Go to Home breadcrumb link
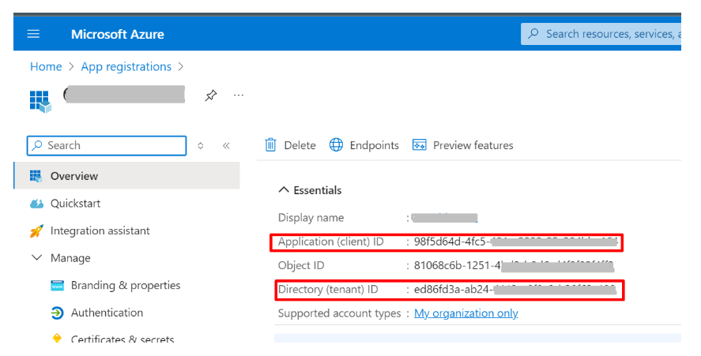Screen dimensions: 701x356 (x=46, y=67)
